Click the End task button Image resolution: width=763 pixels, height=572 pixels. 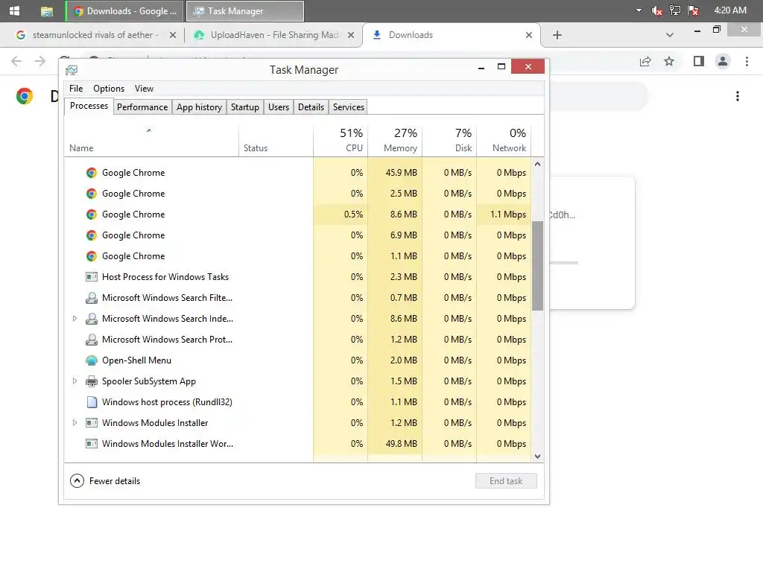pyautogui.click(x=506, y=481)
